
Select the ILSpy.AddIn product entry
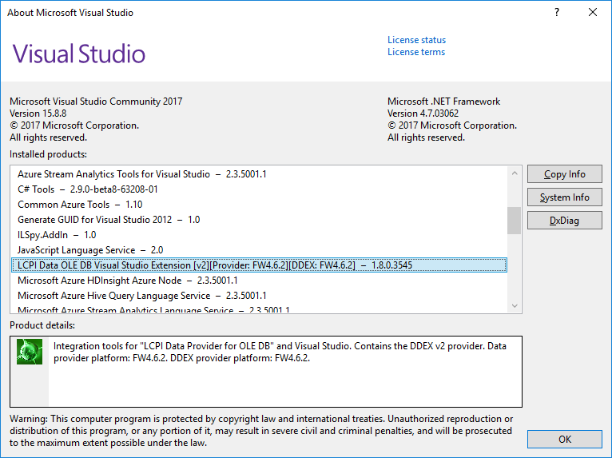[260, 235]
